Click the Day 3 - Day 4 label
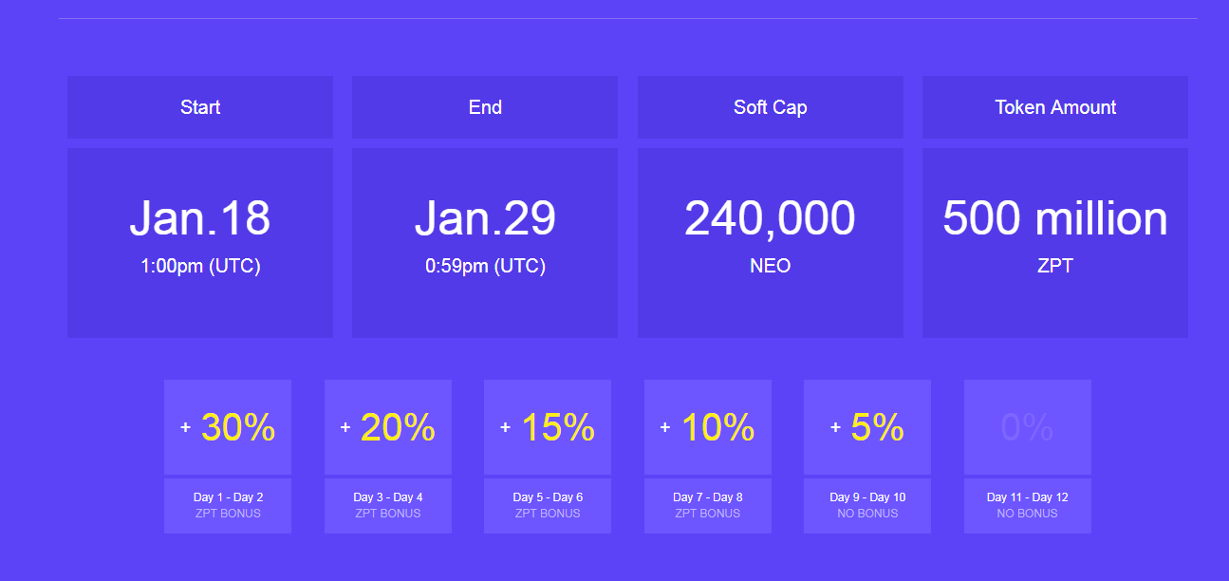Image resolution: width=1229 pixels, height=581 pixels. (388, 497)
